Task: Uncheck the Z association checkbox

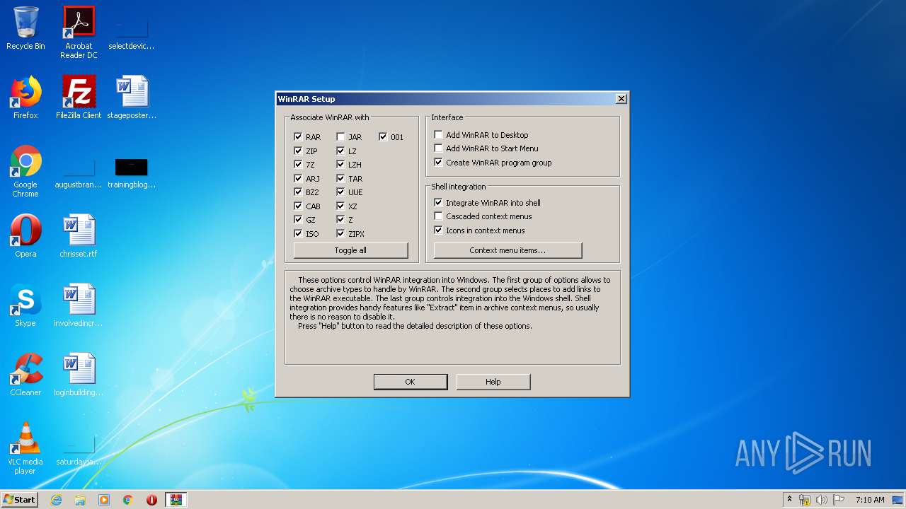Action: [340, 220]
